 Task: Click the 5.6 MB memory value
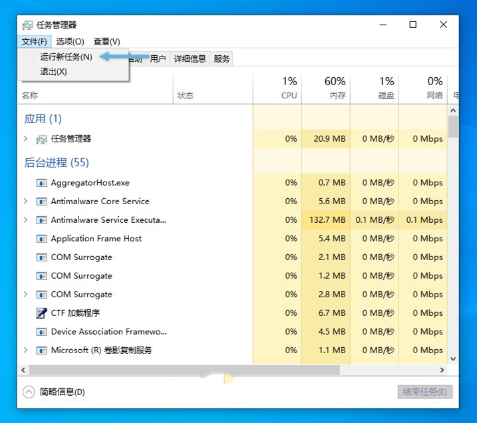(332, 202)
